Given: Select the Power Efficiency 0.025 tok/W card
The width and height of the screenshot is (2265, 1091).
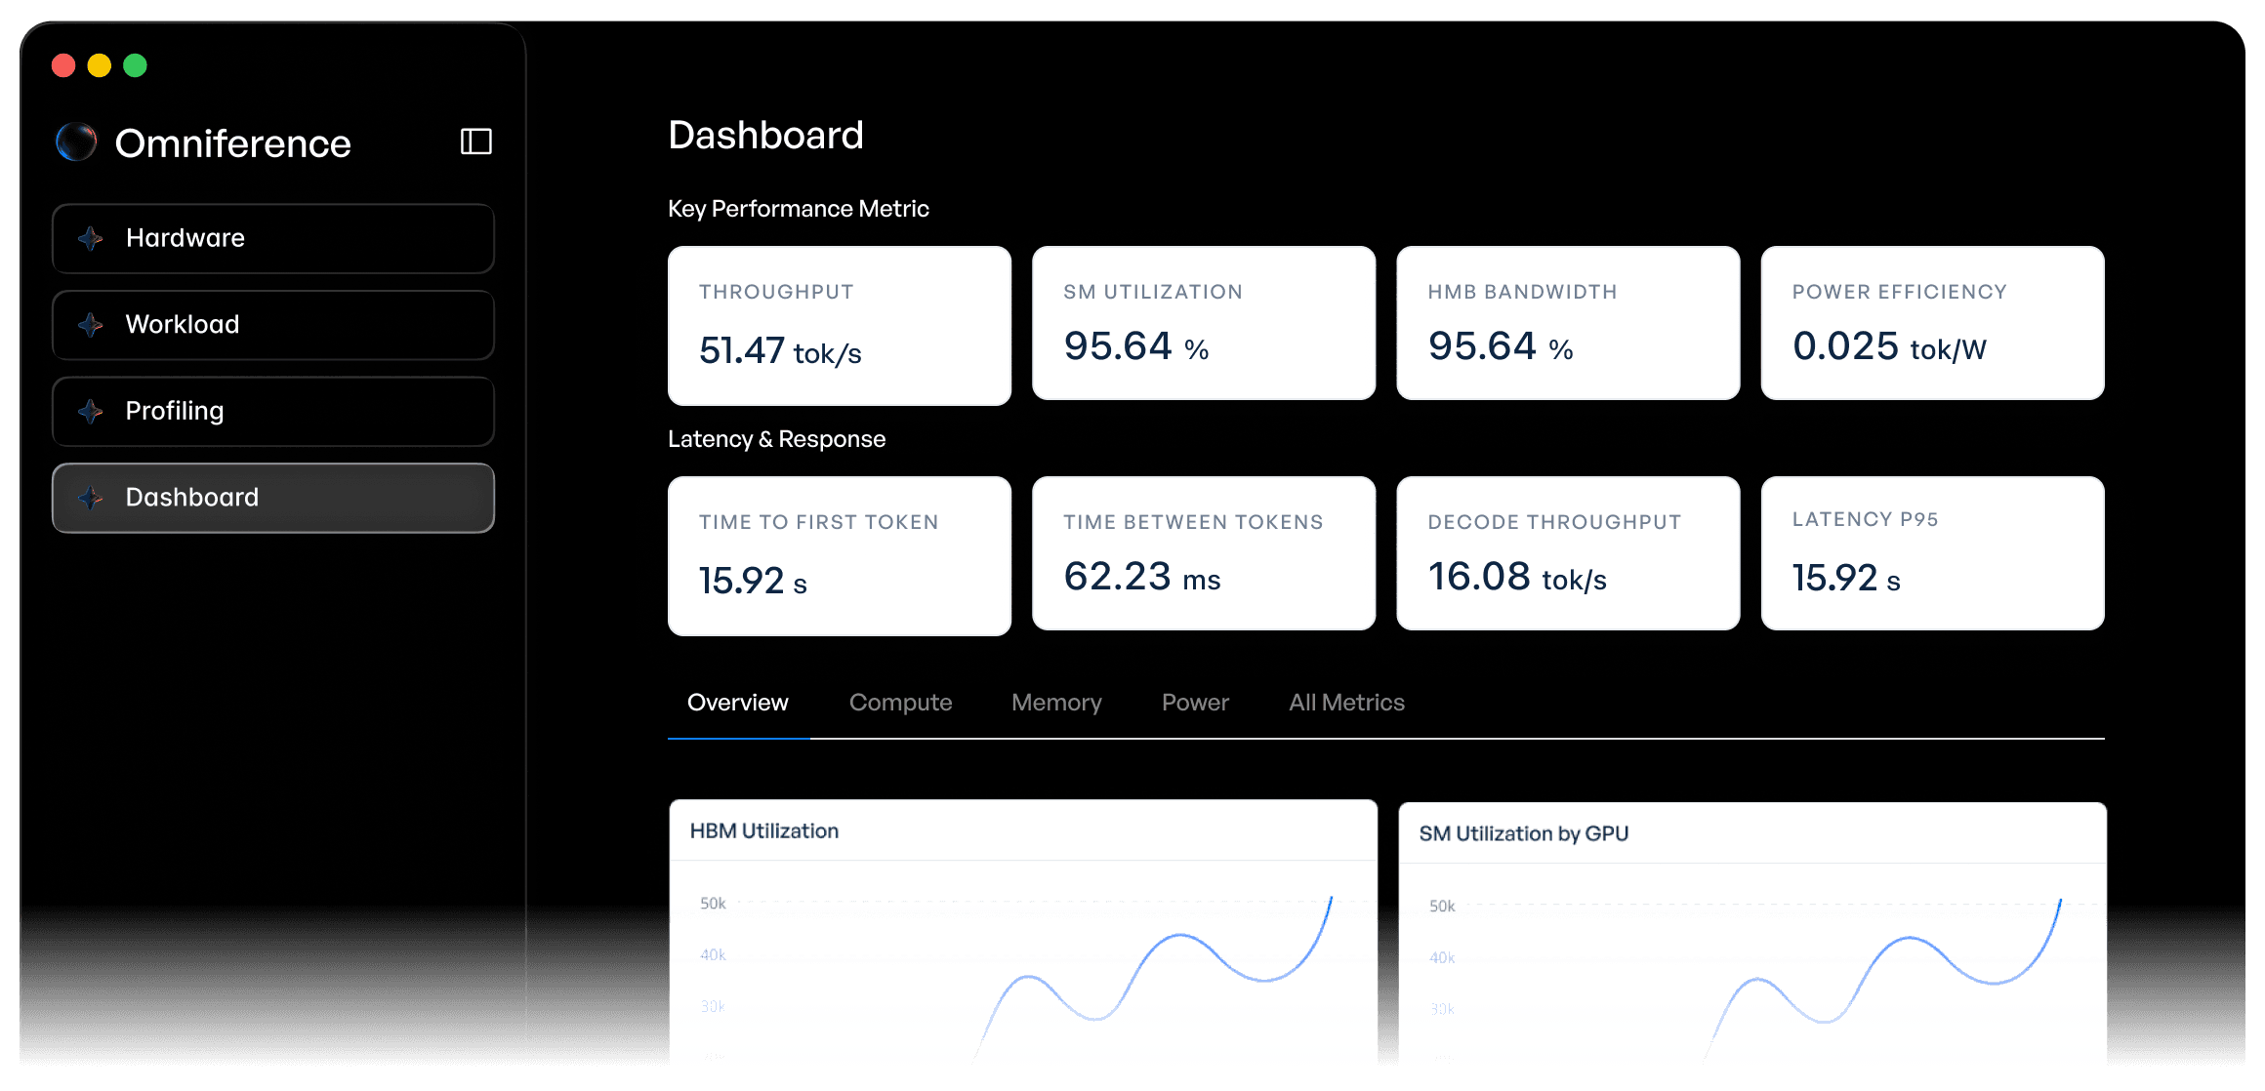Looking at the screenshot, I should [1932, 323].
